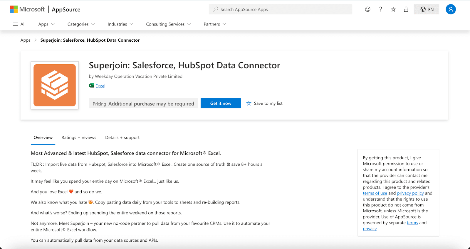Image resolution: width=470 pixels, height=249 pixels.
Task: Open the help question mark icon
Action: pos(380,9)
